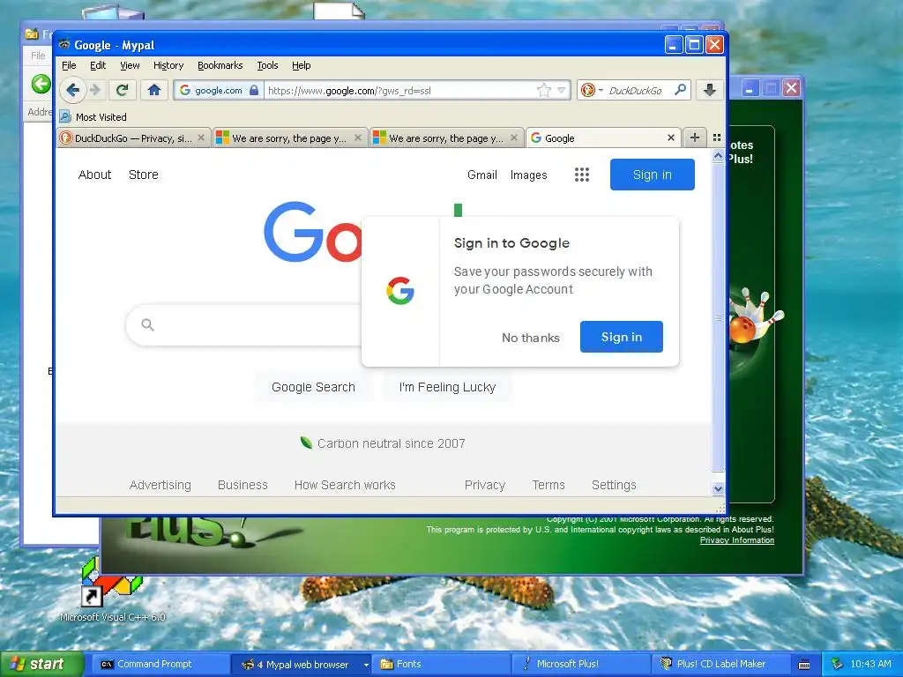Click the Google Search button
903x677 pixels.
tap(313, 387)
